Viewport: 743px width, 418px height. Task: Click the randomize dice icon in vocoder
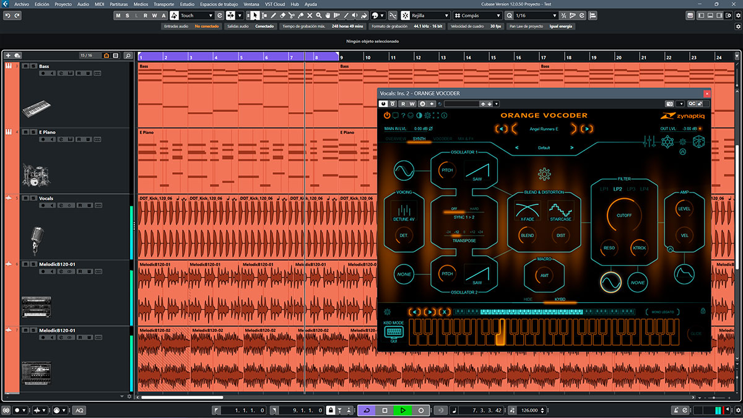click(699, 142)
